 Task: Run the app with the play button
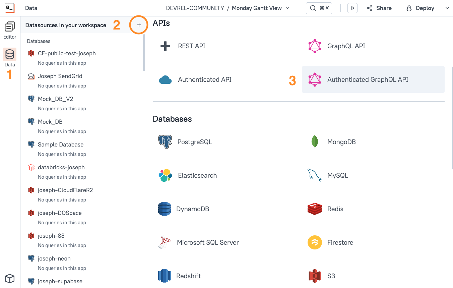(352, 8)
